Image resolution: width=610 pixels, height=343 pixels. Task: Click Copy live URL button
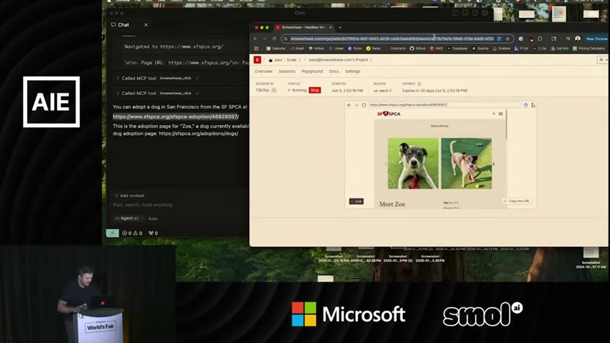(x=517, y=201)
